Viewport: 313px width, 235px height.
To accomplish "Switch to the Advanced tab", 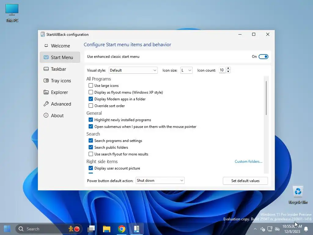I will coord(60,104).
